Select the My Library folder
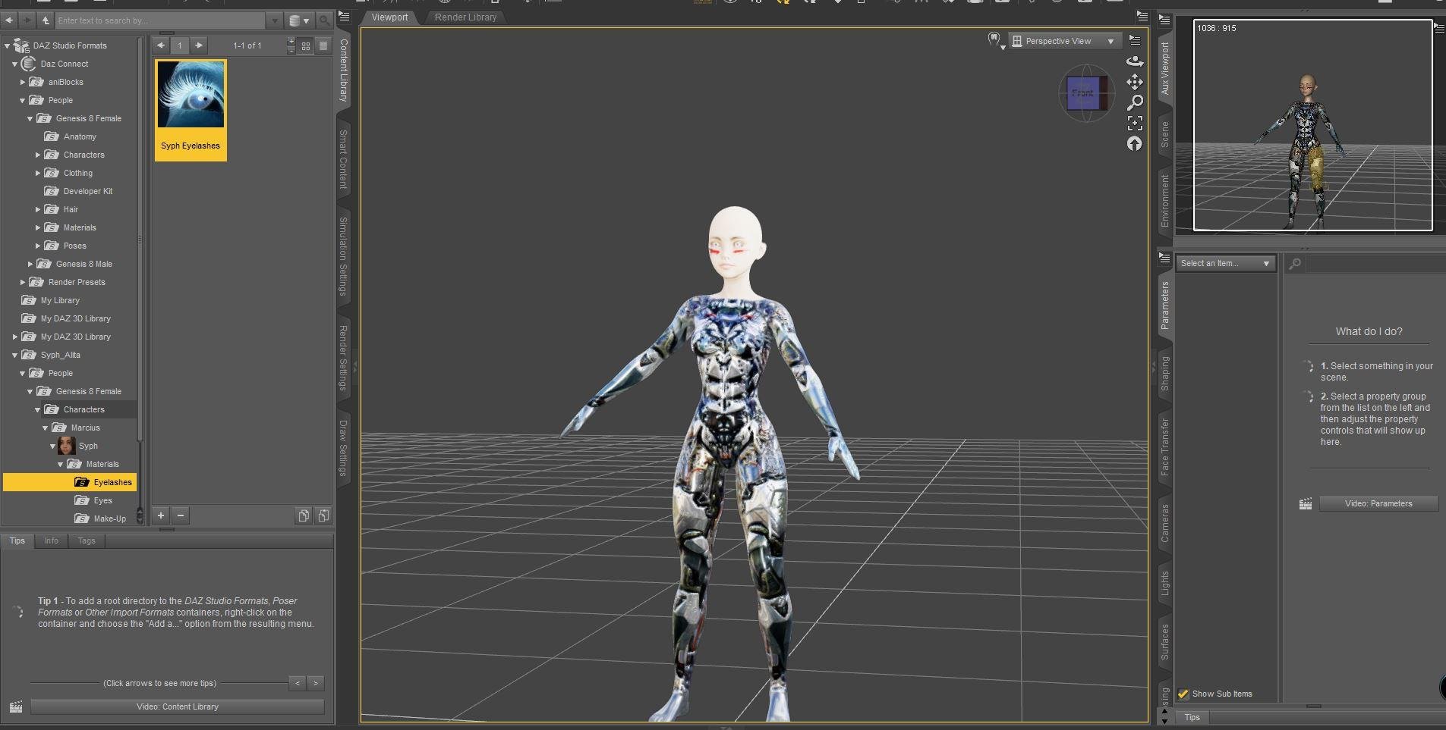This screenshot has height=730, width=1446. pyautogui.click(x=59, y=300)
